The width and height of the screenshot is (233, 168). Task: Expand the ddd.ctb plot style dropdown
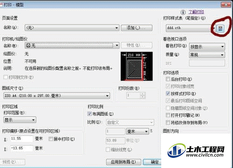191,28
